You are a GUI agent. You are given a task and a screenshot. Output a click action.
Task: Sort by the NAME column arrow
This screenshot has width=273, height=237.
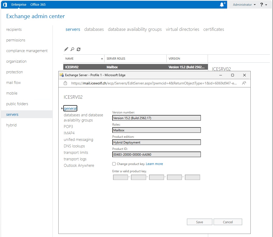[x=102, y=59]
